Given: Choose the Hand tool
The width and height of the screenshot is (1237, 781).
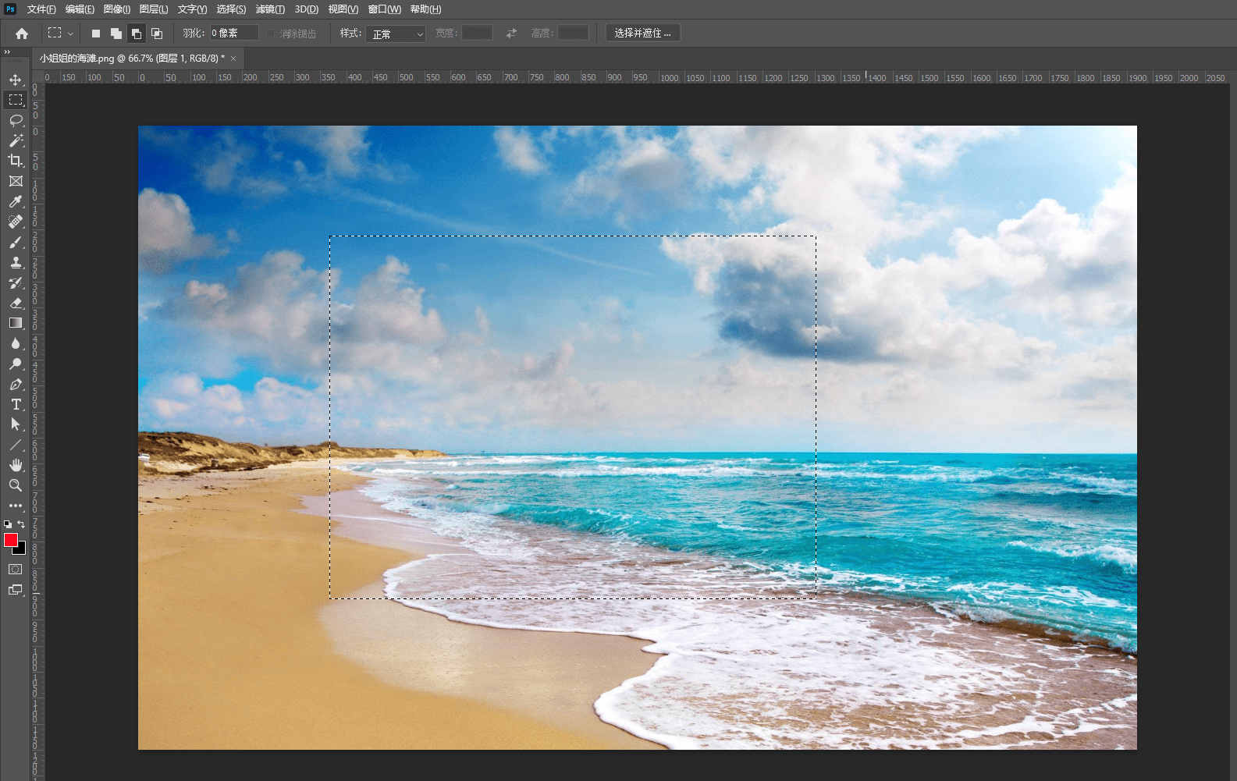Looking at the screenshot, I should point(16,465).
